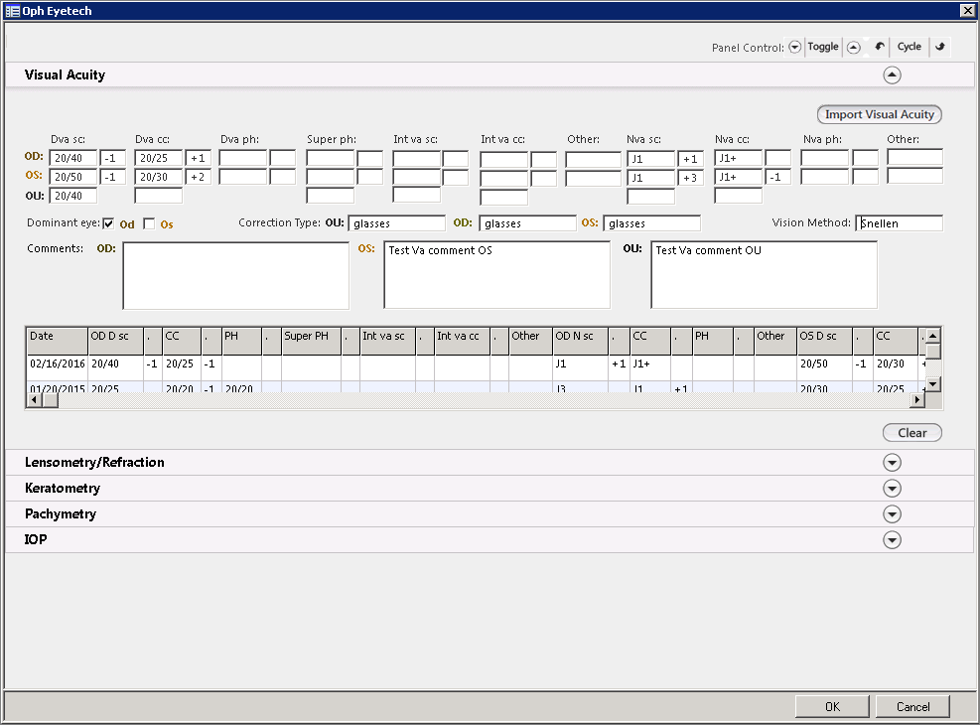Click the empty OD Nva ph field
The image size is (980, 725).
(x=824, y=158)
